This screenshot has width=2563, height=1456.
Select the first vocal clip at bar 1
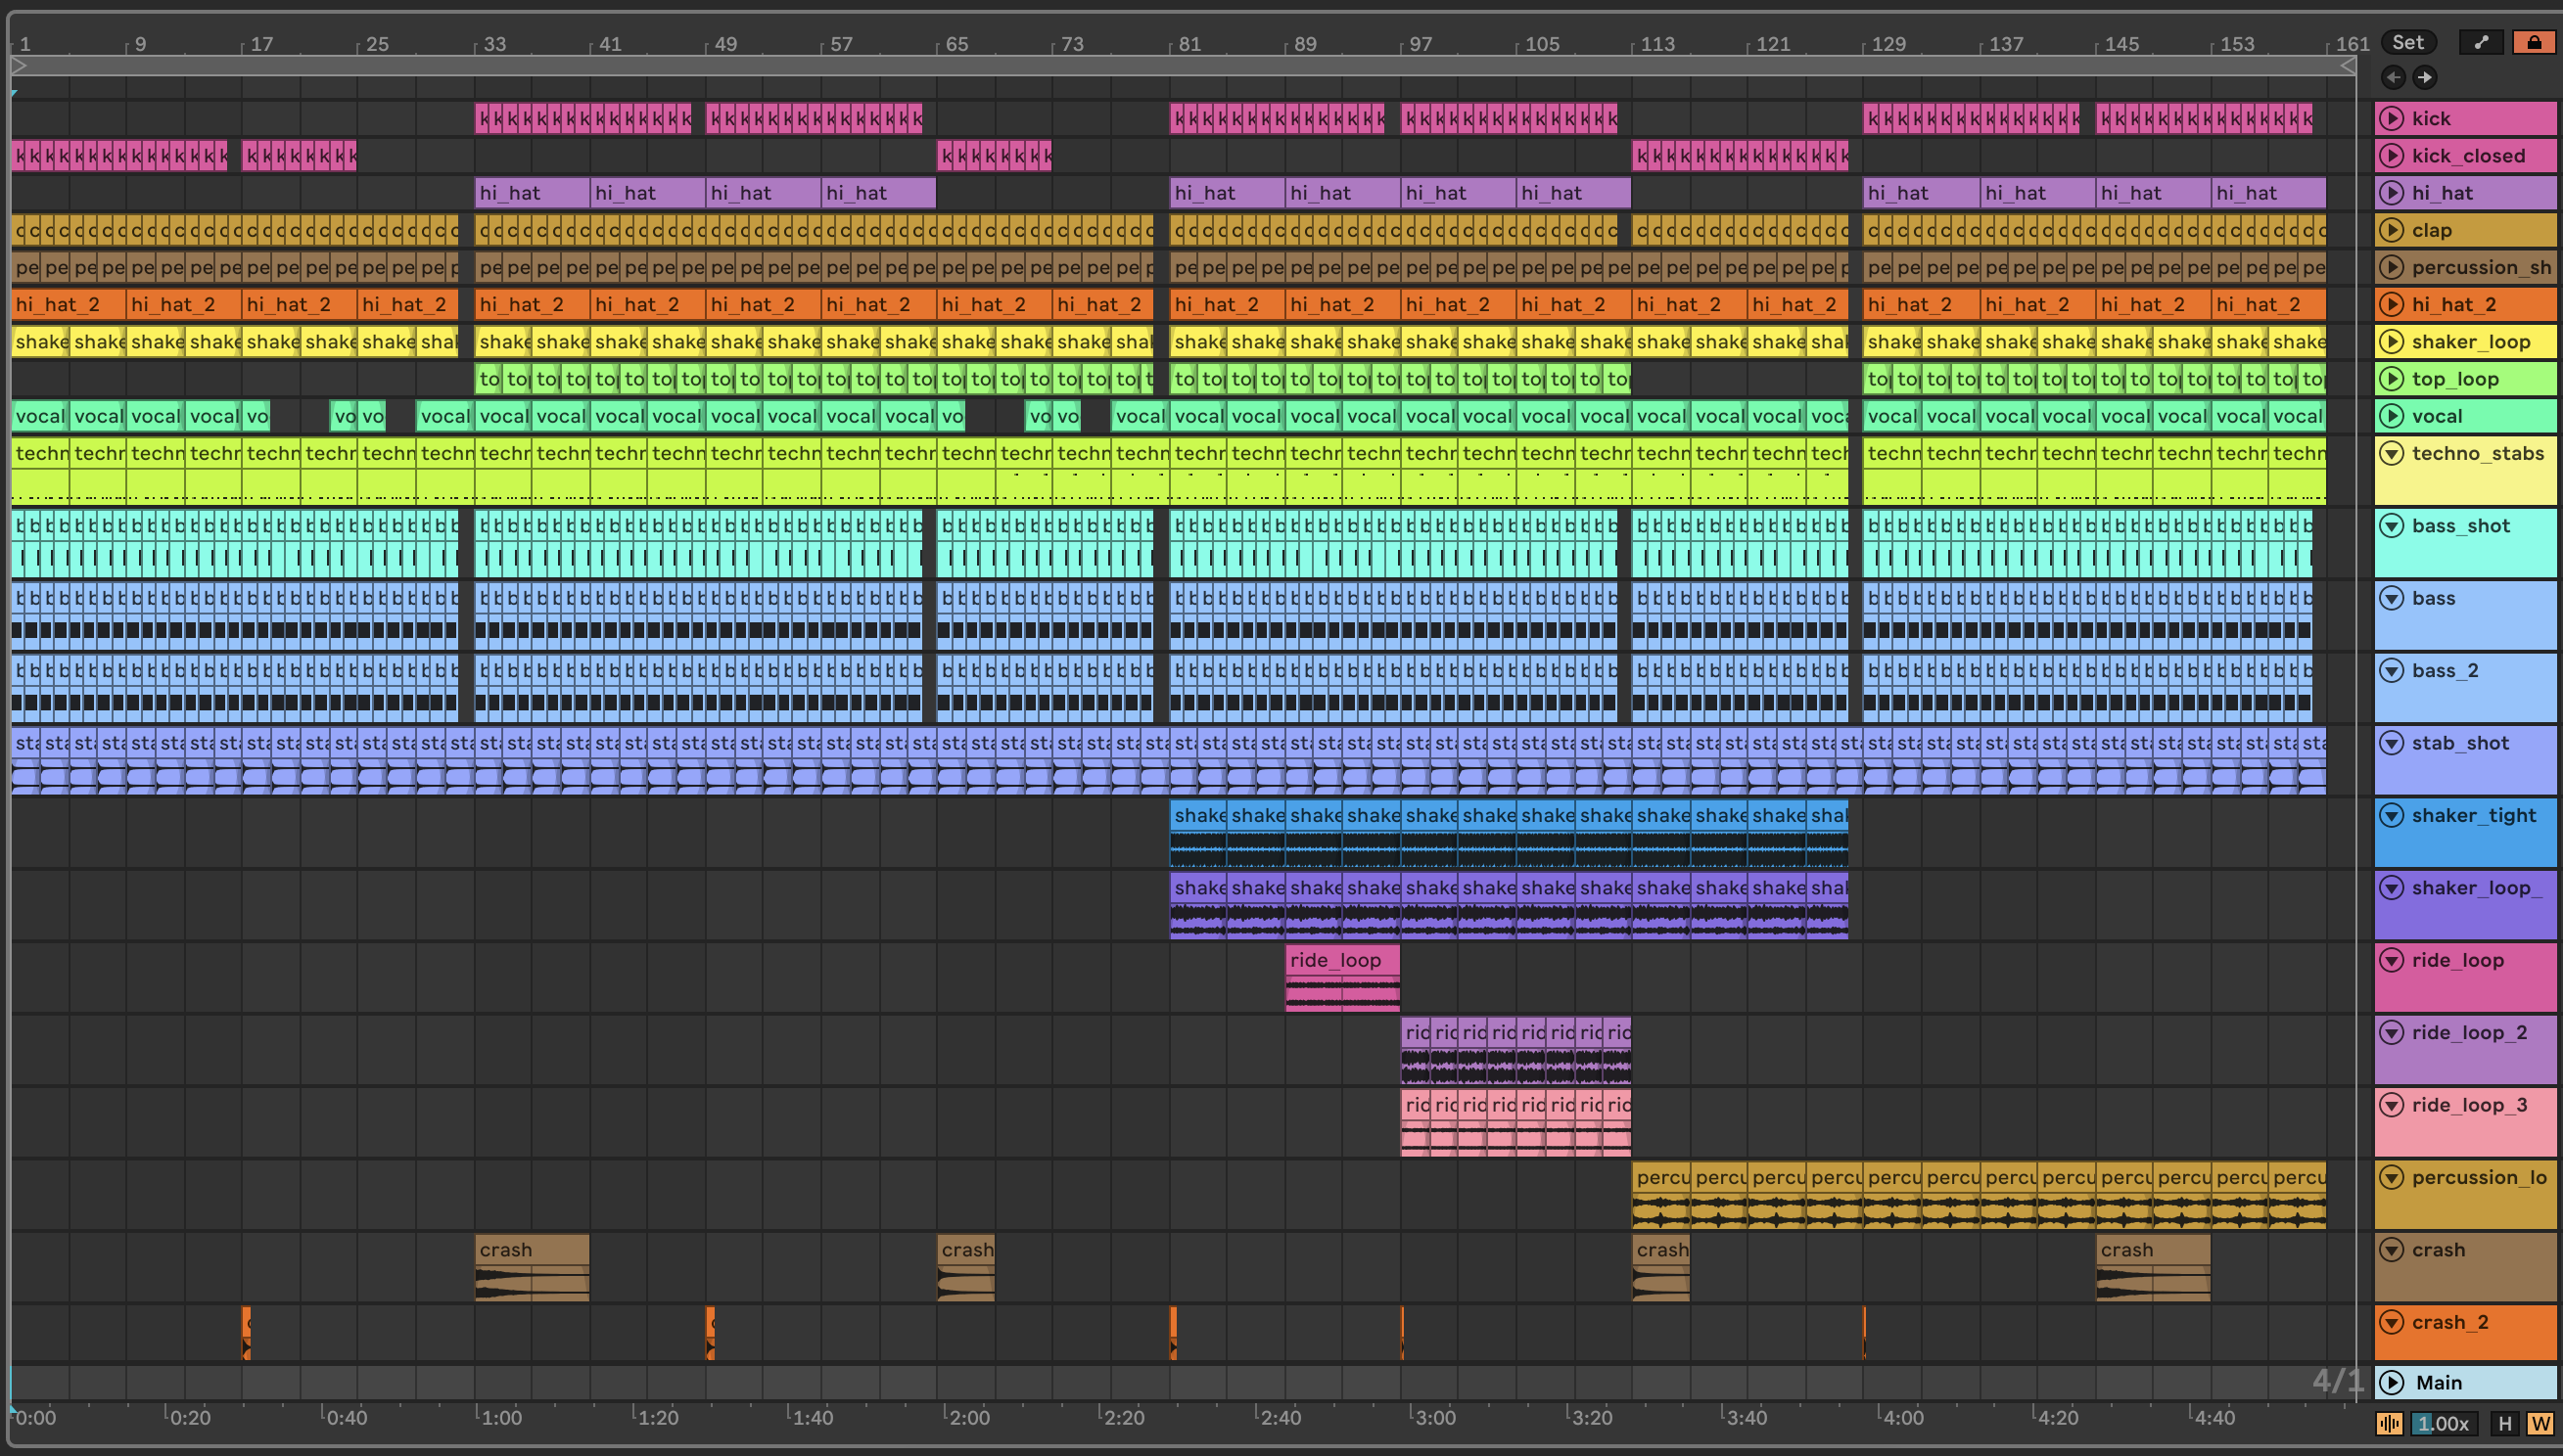tap(40, 415)
